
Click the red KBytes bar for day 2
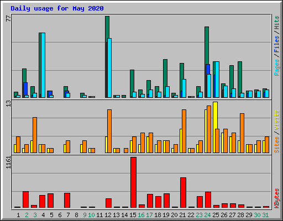tap(26, 199)
